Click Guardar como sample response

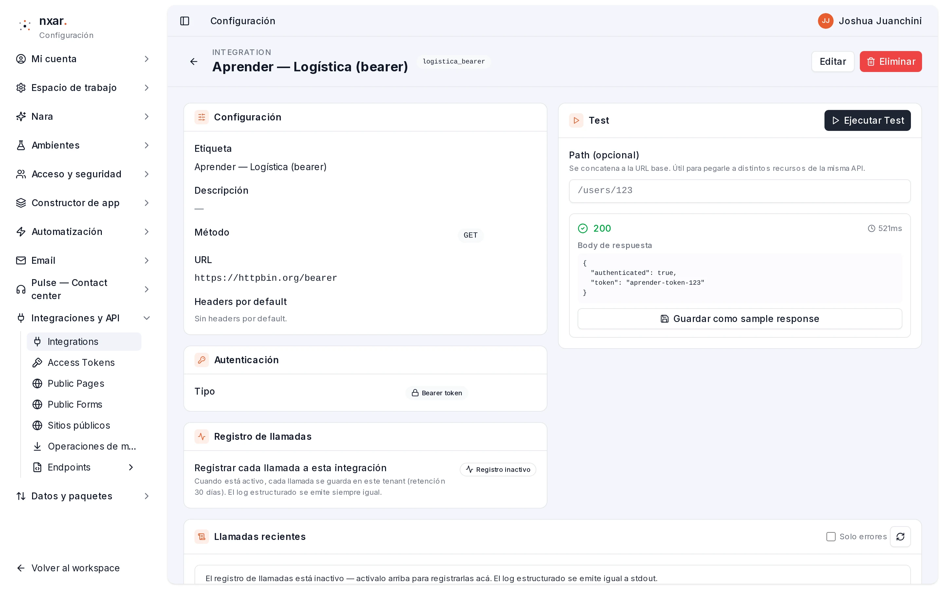pos(739,319)
